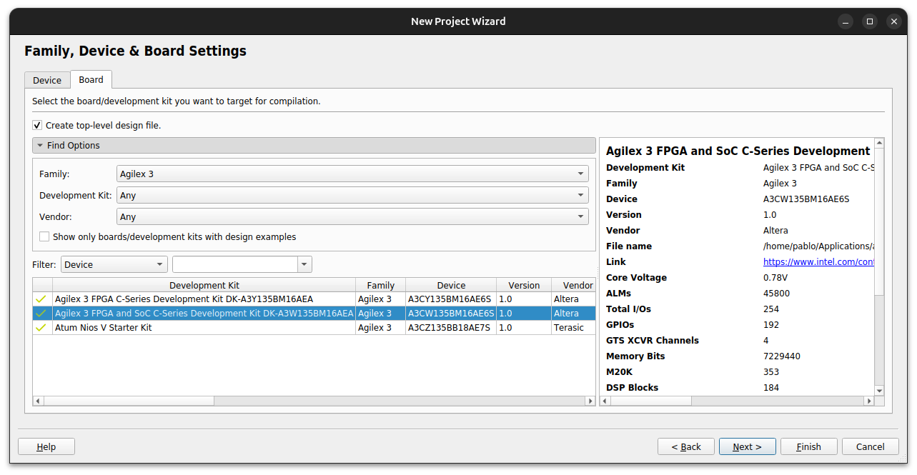
Task: Go to previous page with Back button
Action: (686, 446)
